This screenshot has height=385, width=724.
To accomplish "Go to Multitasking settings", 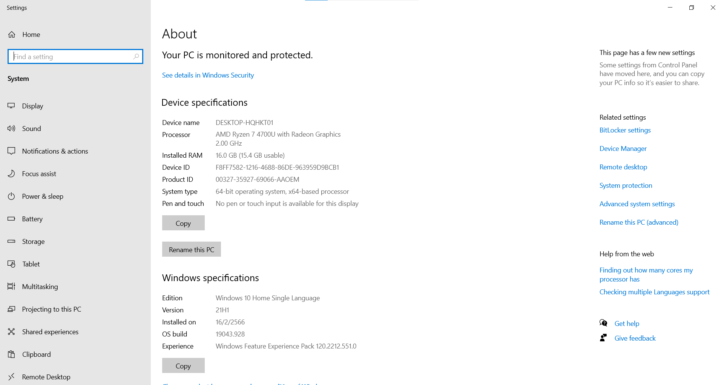I will click(40, 286).
